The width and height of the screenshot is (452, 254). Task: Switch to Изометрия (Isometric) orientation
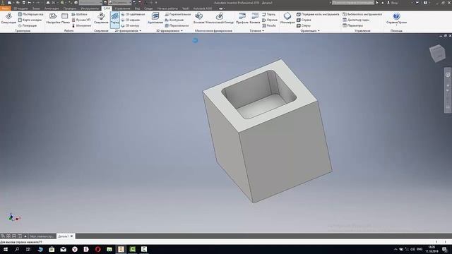click(x=287, y=18)
